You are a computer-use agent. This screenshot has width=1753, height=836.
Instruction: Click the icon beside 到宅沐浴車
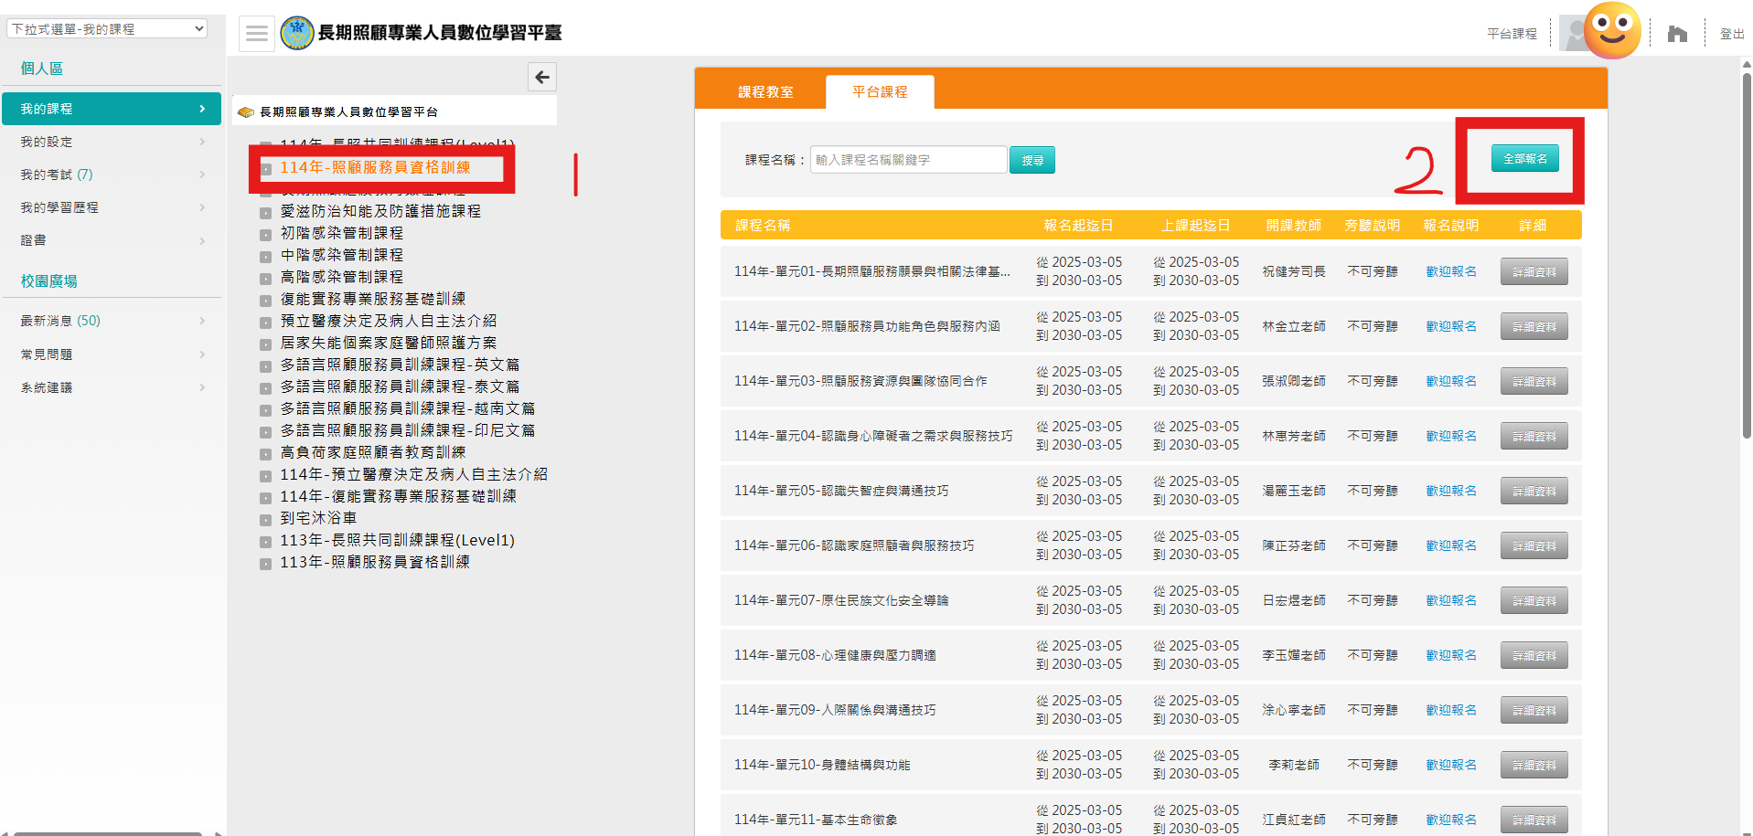[x=265, y=519]
